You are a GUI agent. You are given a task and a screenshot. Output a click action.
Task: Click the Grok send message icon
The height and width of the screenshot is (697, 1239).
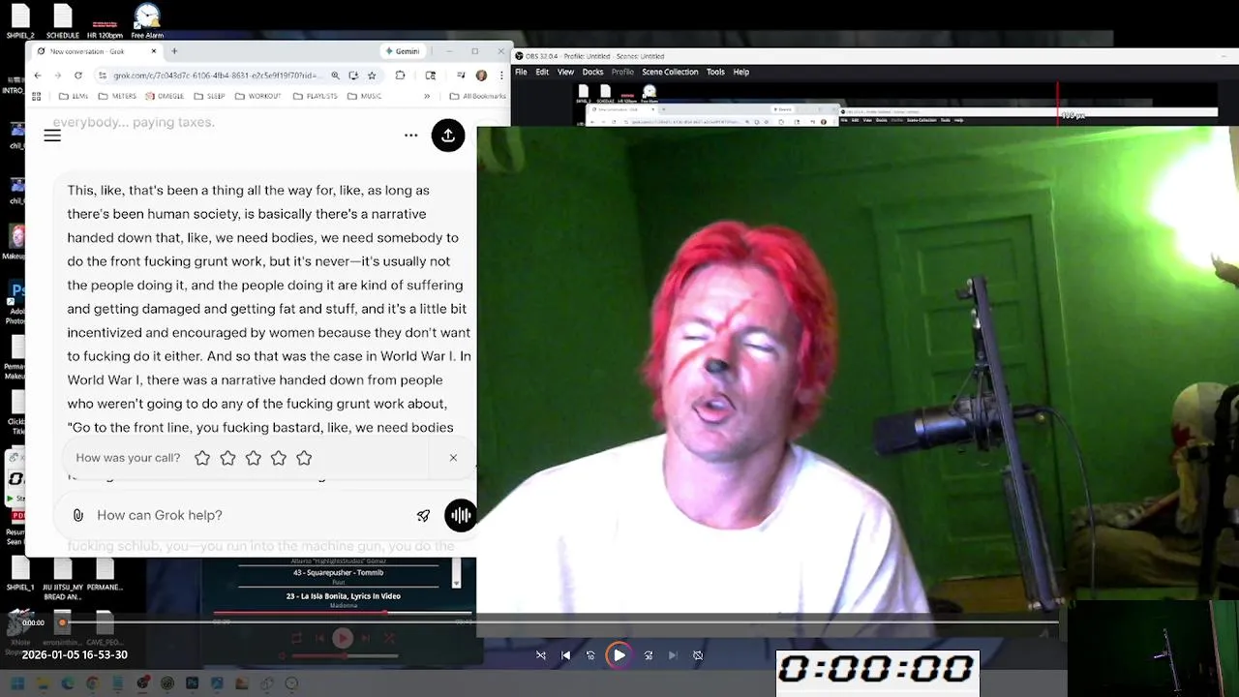[x=423, y=515]
